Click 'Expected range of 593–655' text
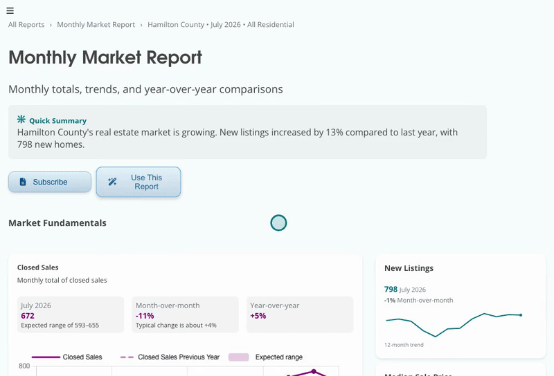This screenshot has height=376, width=554. [60, 326]
